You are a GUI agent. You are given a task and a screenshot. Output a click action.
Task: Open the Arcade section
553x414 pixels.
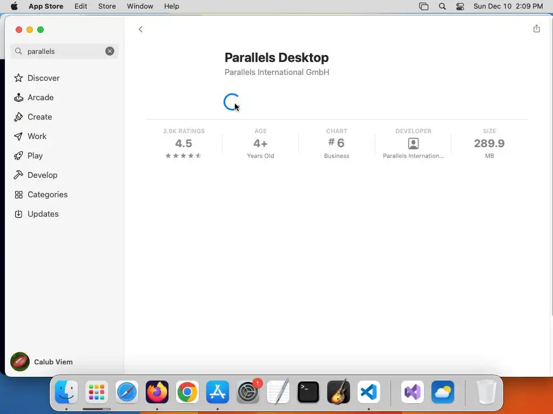[x=34, y=97]
